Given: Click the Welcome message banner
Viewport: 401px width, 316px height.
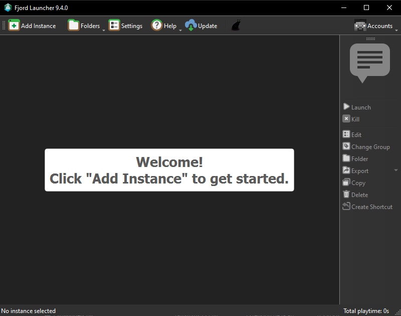Looking at the screenshot, I should point(169,170).
